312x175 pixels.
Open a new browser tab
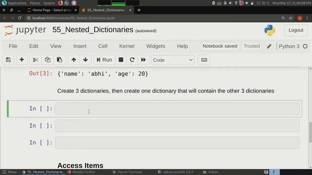point(139,10)
